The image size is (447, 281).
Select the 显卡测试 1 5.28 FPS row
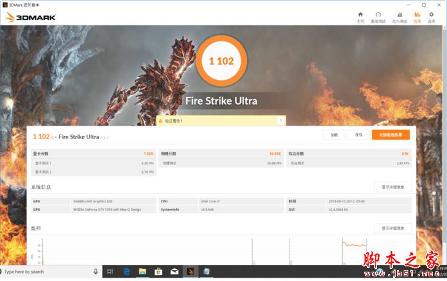pos(93,163)
